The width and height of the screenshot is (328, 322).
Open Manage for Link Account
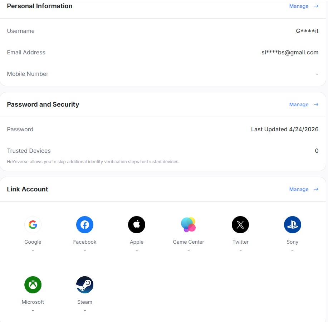point(299,189)
